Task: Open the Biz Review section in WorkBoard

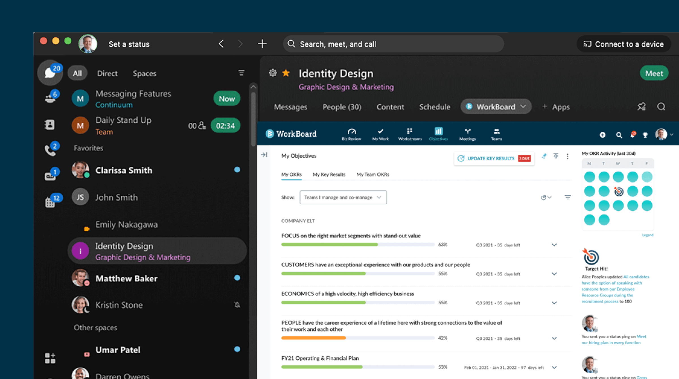Action: tap(351, 133)
